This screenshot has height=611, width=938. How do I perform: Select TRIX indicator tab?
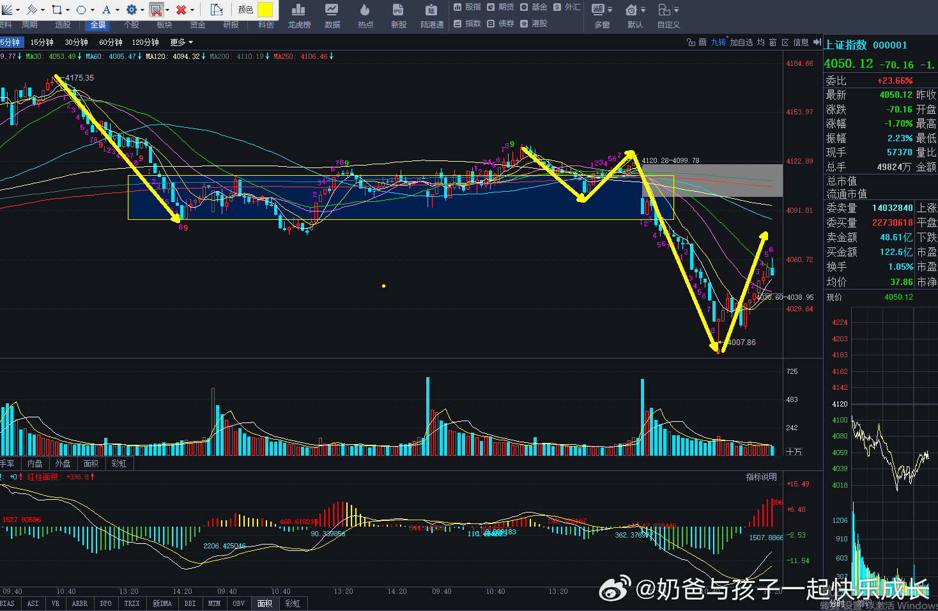[x=132, y=603]
